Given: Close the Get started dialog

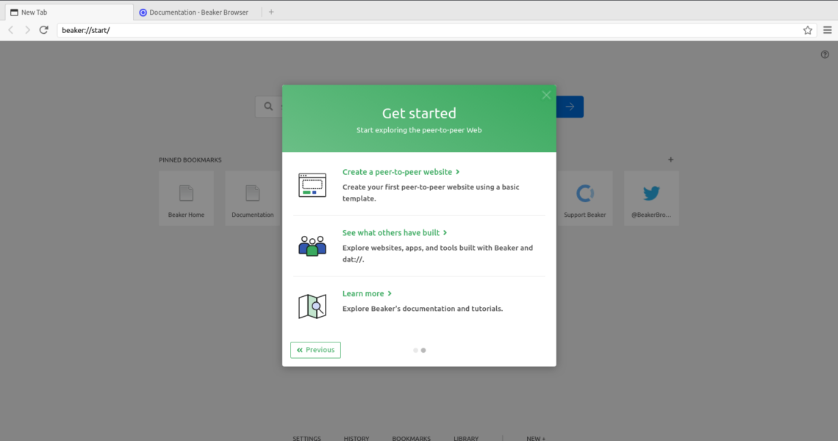Looking at the screenshot, I should click(x=546, y=95).
